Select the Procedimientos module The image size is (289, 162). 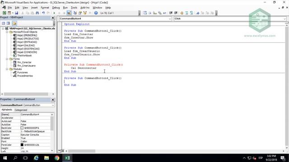25,76
